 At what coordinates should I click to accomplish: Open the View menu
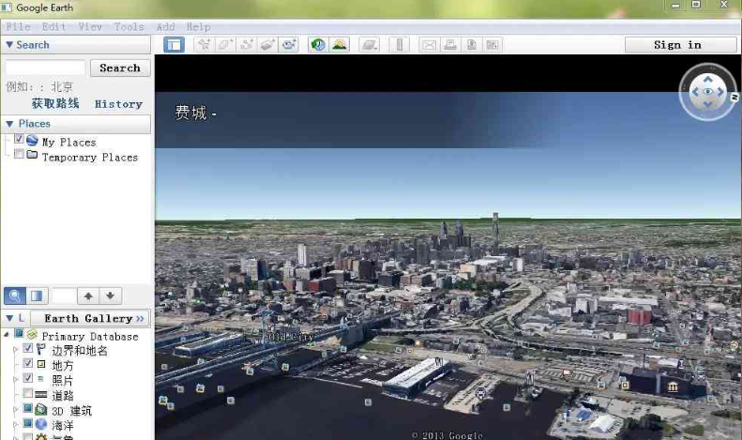tap(90, 27)
